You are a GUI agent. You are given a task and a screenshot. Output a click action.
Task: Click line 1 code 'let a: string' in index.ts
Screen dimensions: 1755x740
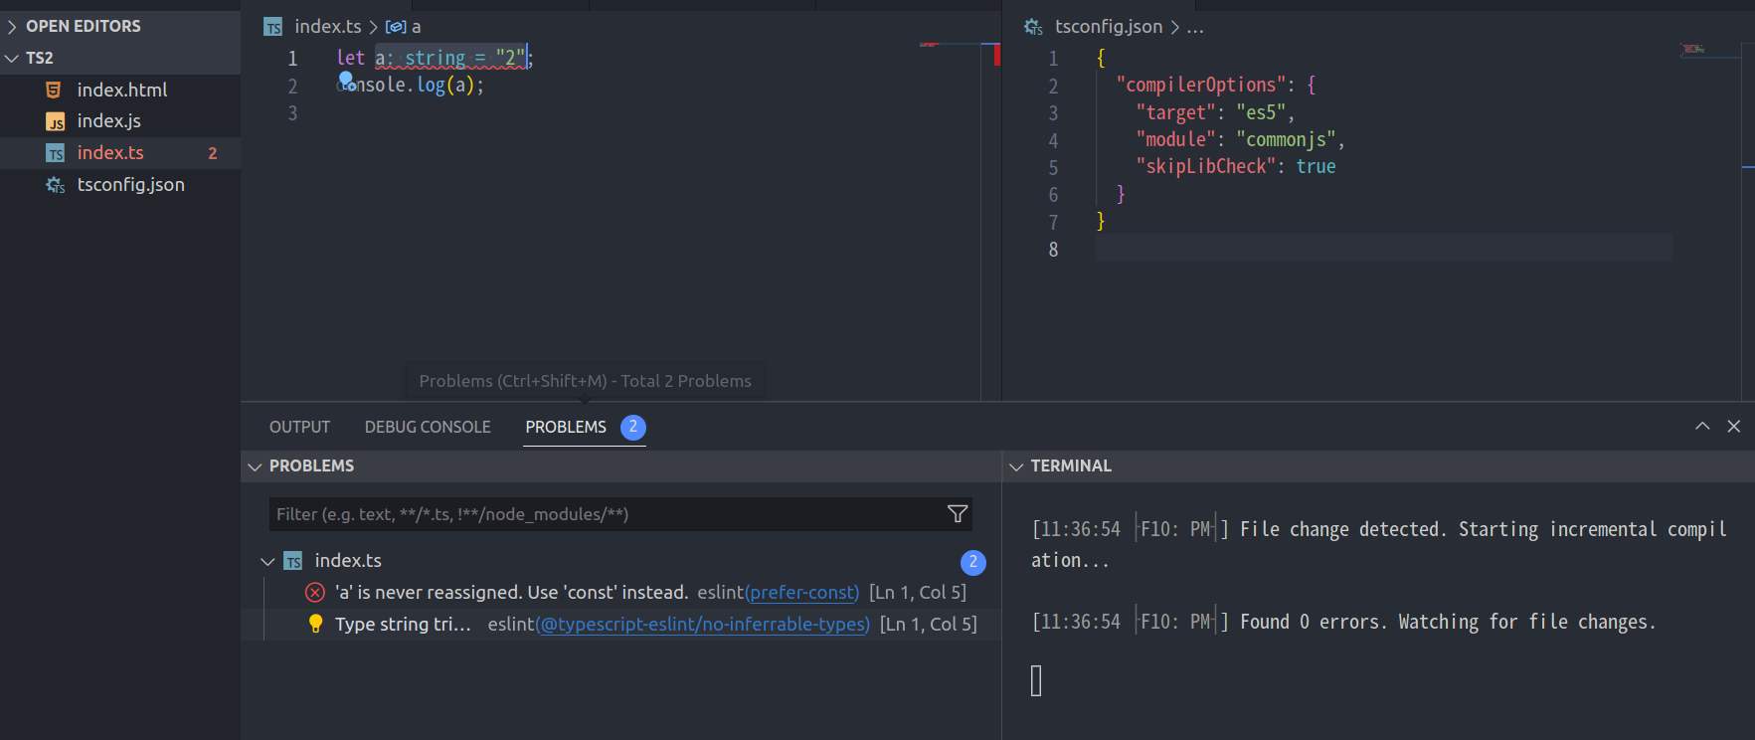click(401, 58)
